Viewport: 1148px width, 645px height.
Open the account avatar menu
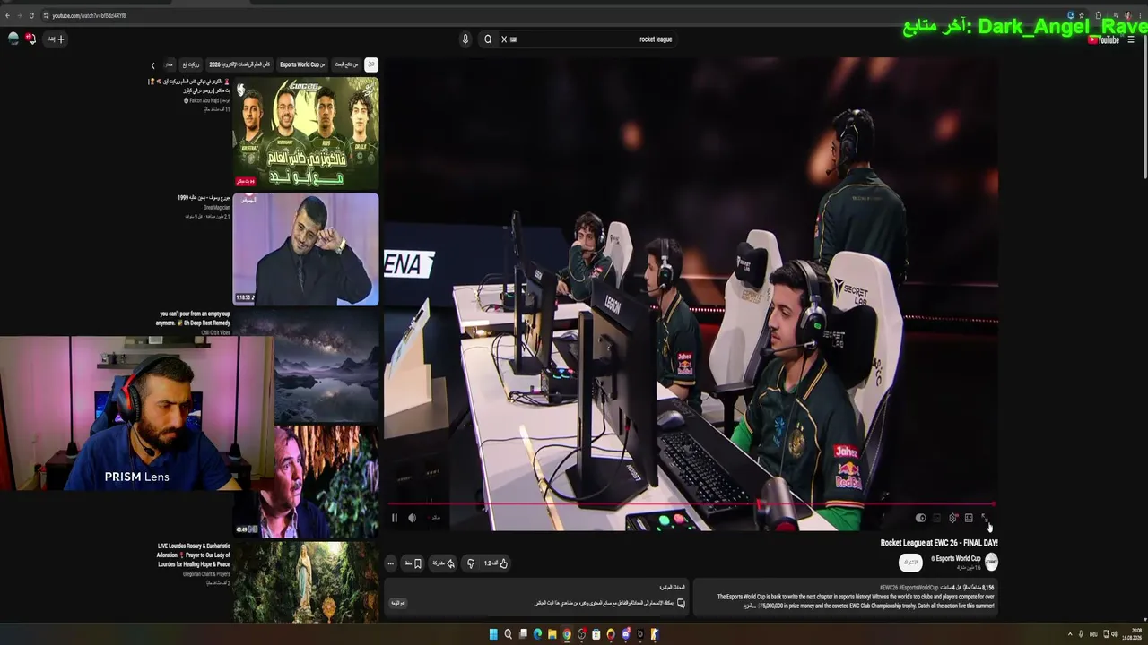[13, 39]
